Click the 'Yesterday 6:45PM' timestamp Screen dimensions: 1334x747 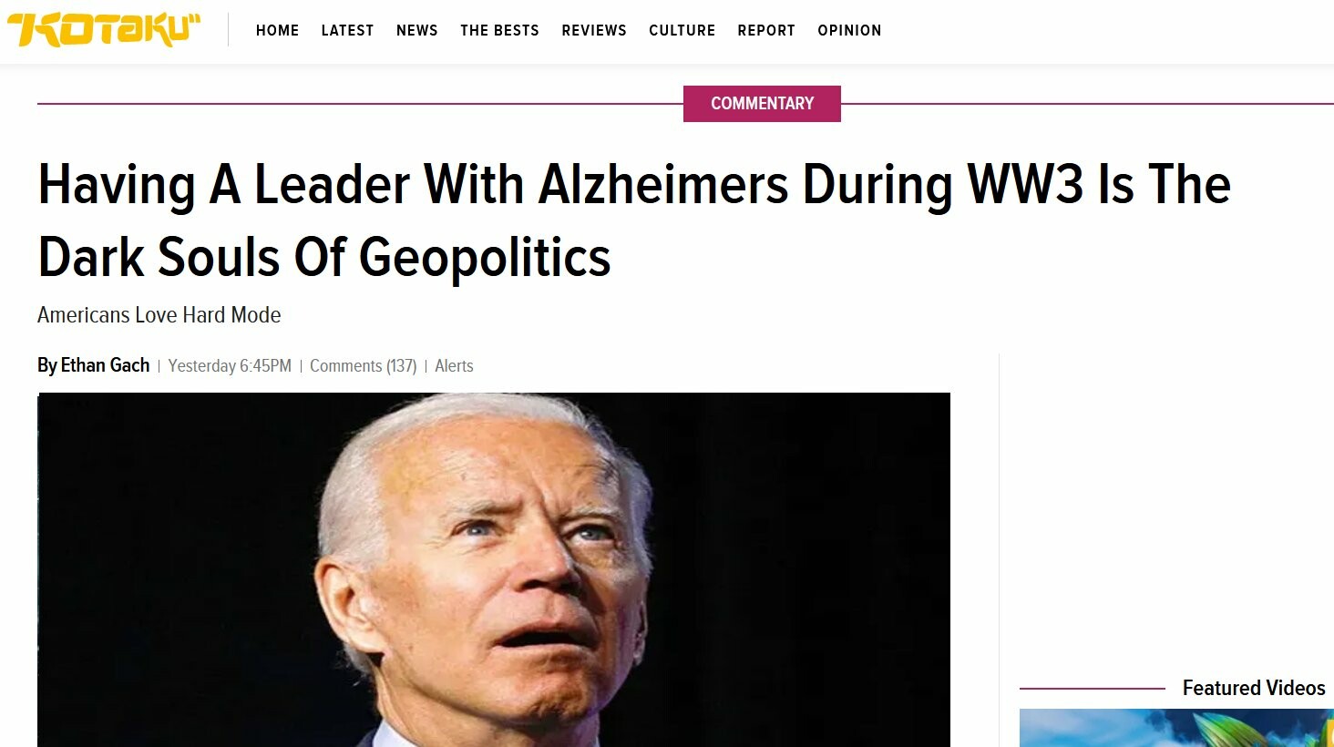(230, 366)
